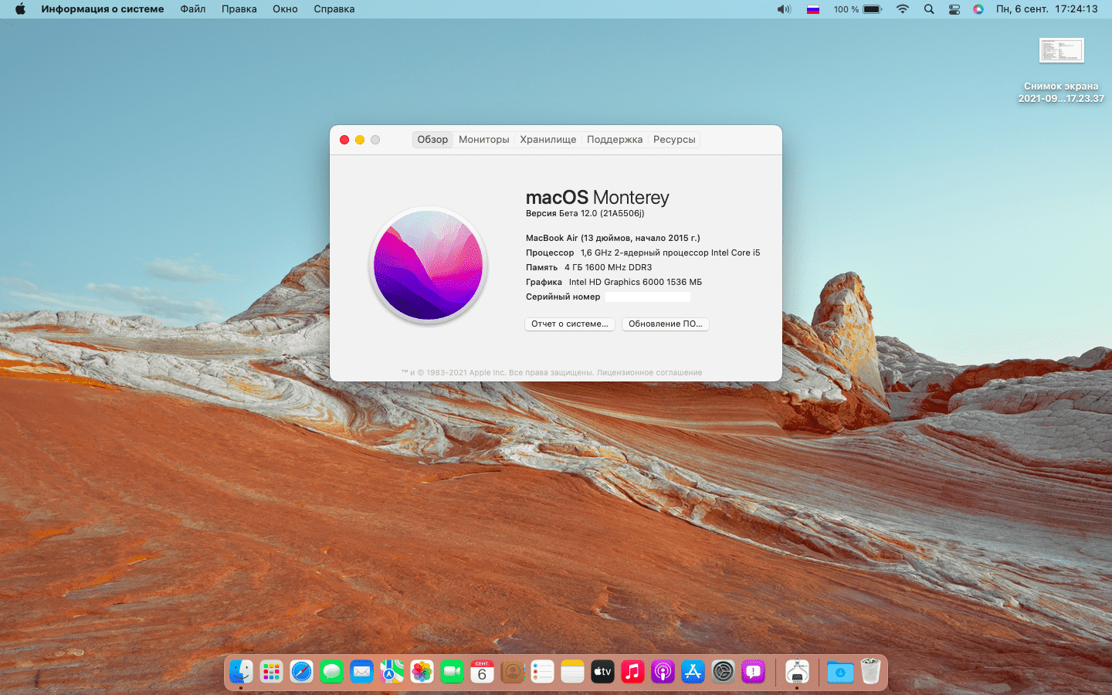Click macOS Monterey title text
The image size is (1112, 695).
tap(598, 198)
